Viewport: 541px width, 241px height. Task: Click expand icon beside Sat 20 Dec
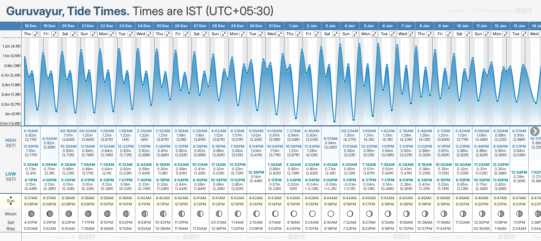[74, 34]
